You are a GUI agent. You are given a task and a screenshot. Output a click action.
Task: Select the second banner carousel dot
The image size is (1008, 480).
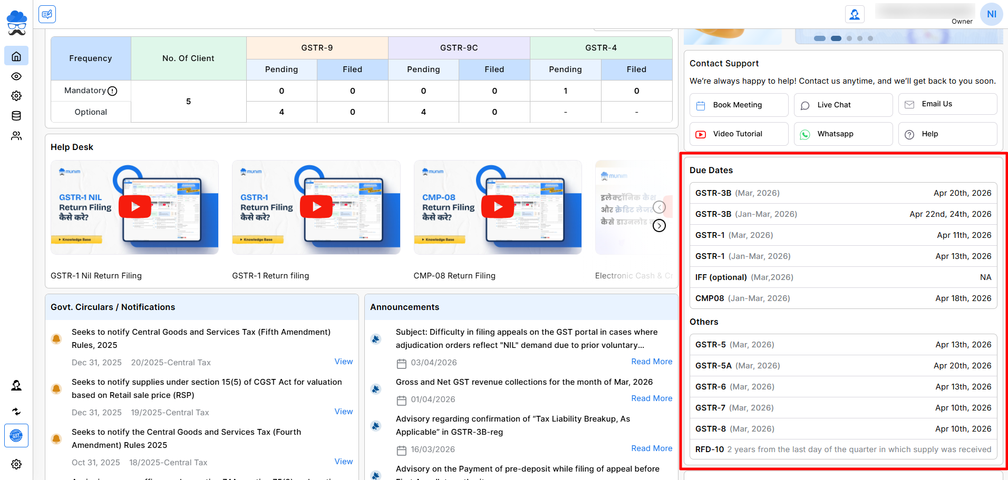click(x=836, y=38)
